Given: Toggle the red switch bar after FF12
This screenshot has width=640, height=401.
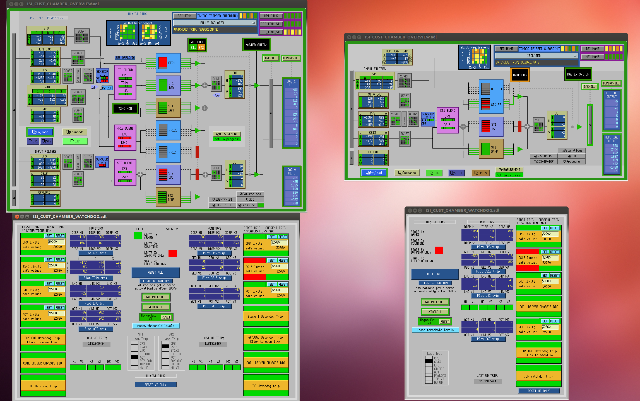Looking at the screenshot, I should [x=197, y=152].
